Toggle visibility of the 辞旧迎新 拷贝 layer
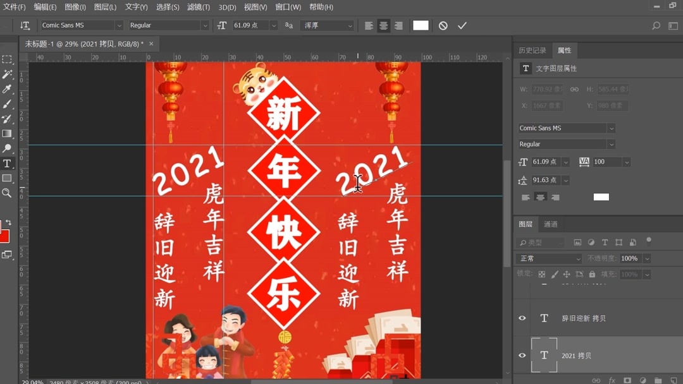683x384 pixels. pos(521,318)
